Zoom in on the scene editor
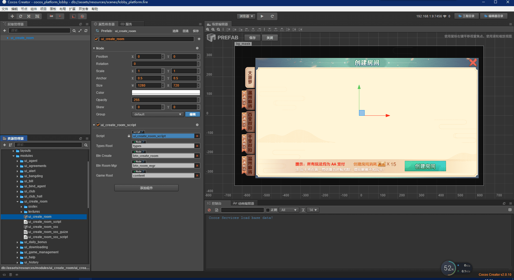This screenshot has height=280, width=514. tap(208, 29)
